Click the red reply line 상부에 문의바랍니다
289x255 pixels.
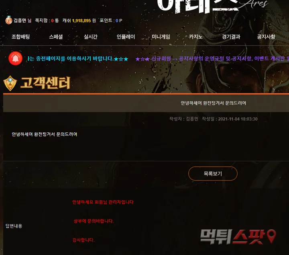tap(94, 221)
